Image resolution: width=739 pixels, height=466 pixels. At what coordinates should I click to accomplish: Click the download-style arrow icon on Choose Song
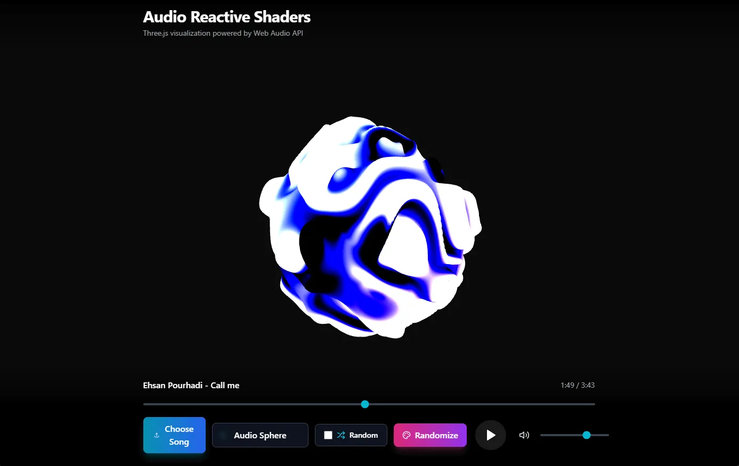[157, 435]
